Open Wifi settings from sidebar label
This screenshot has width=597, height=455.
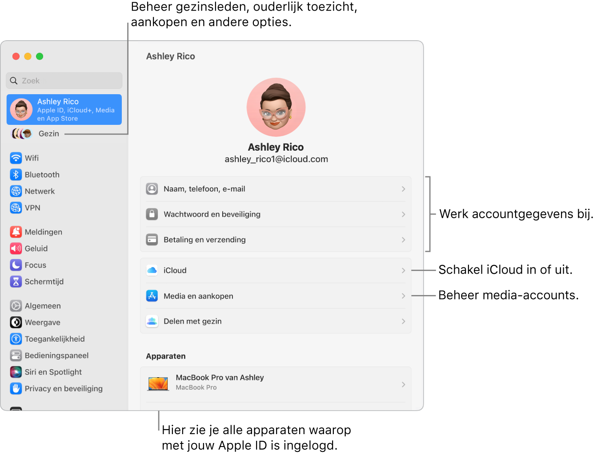pos(32,158)
